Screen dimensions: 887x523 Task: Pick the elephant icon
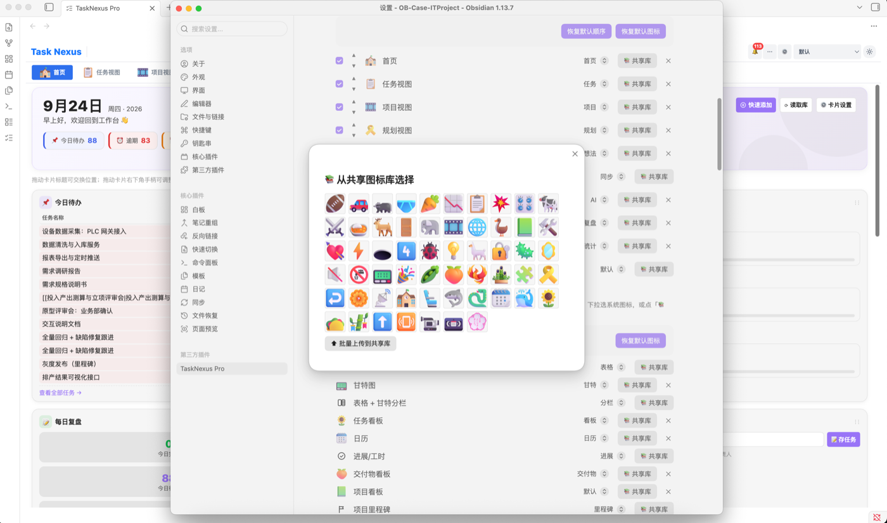click(430, 227)
